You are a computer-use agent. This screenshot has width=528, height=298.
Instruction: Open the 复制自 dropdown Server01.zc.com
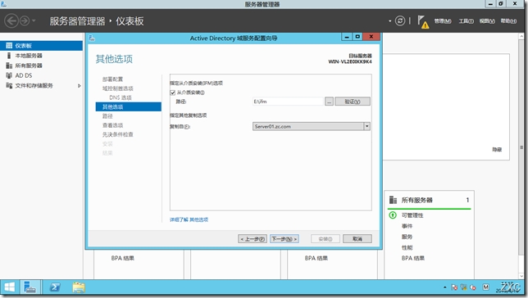point(312,126)
